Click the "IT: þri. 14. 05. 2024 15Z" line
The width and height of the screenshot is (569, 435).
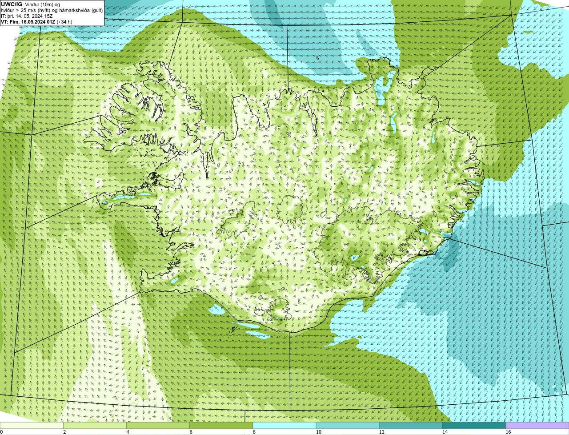27,16
